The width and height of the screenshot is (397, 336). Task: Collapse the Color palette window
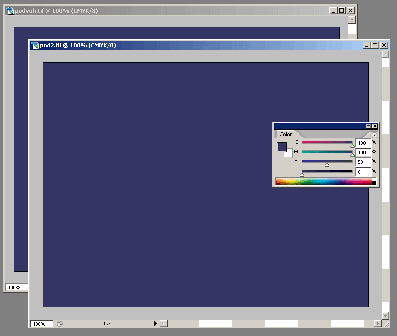click(368, 126)
